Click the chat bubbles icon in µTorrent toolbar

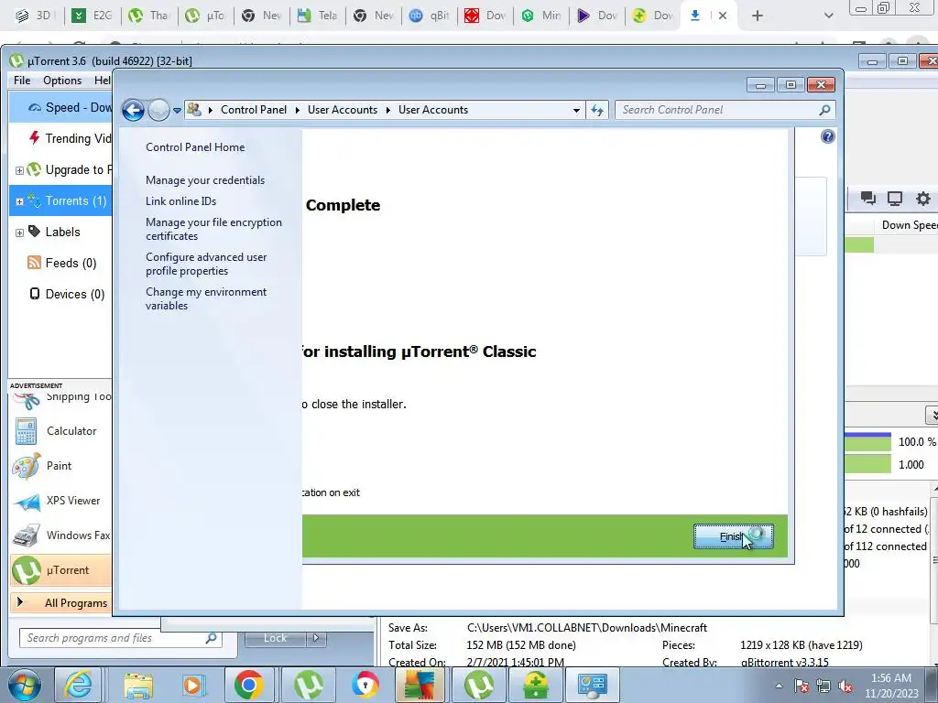[868, 199]
